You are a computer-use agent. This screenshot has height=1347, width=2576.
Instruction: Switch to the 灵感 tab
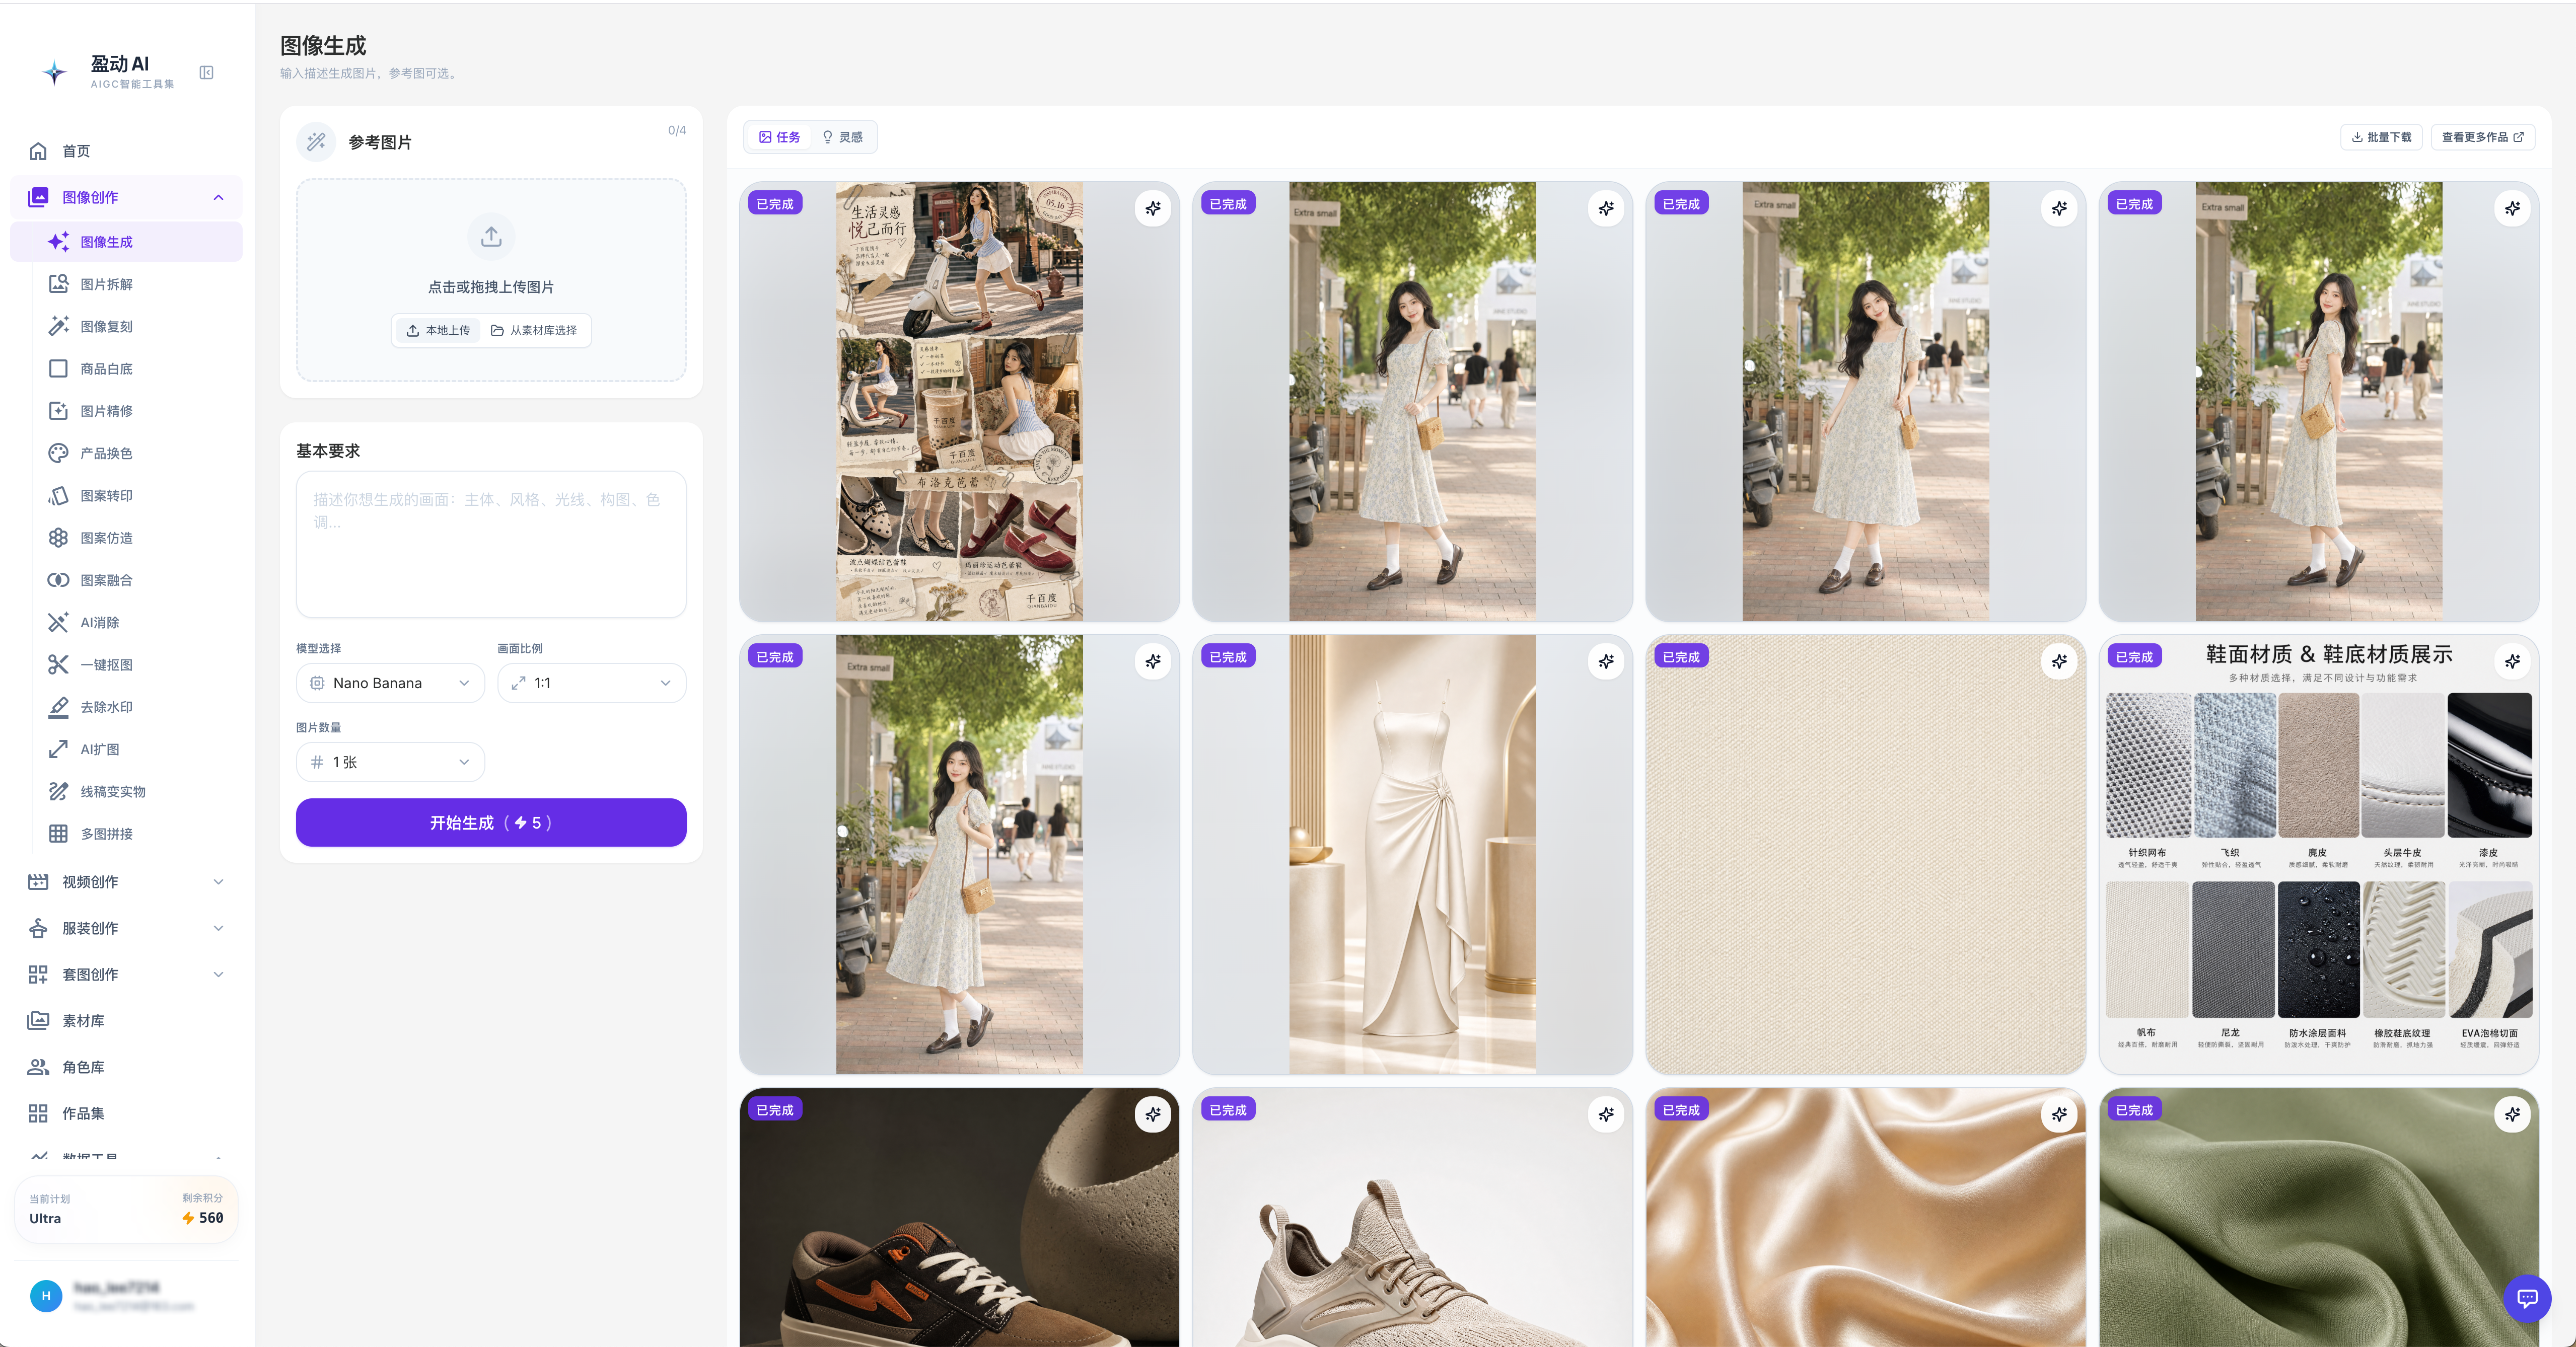pyautogui.click(x=842, y=137)
